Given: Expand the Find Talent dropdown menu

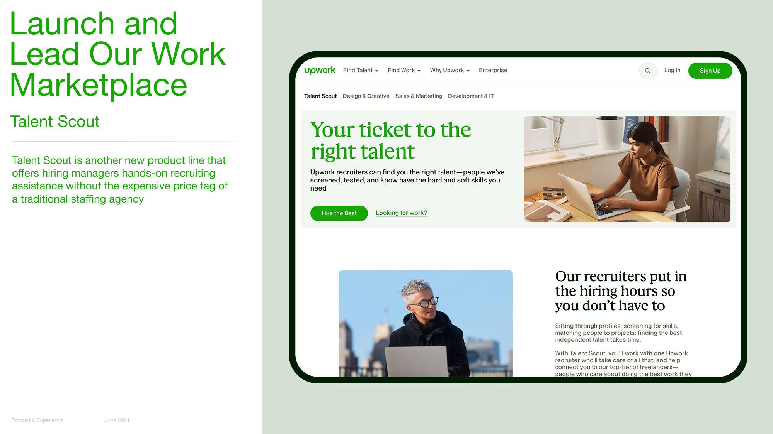Looking at the screenshot, I should [360, 71].
